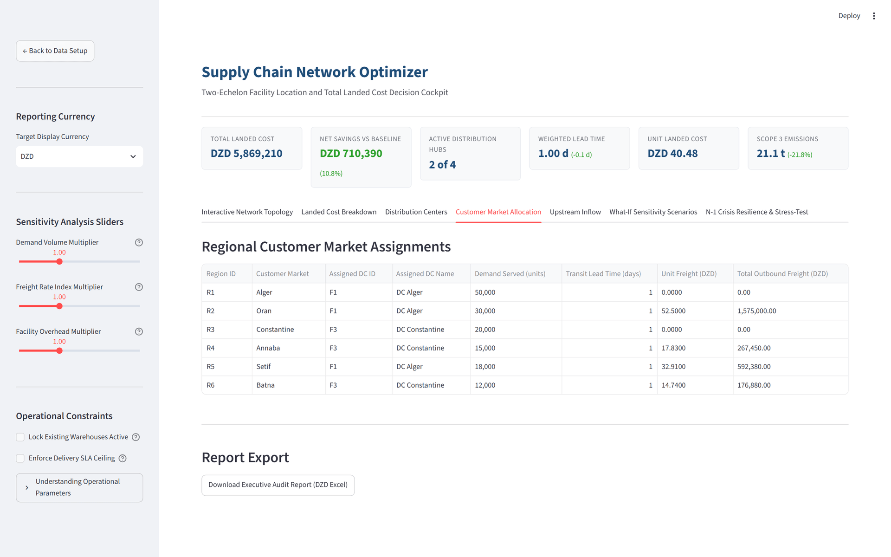Click the 1,575,000.00 freight cell
Image resolution: width=891 pixels, height=557 pixels.
(790, 311)
